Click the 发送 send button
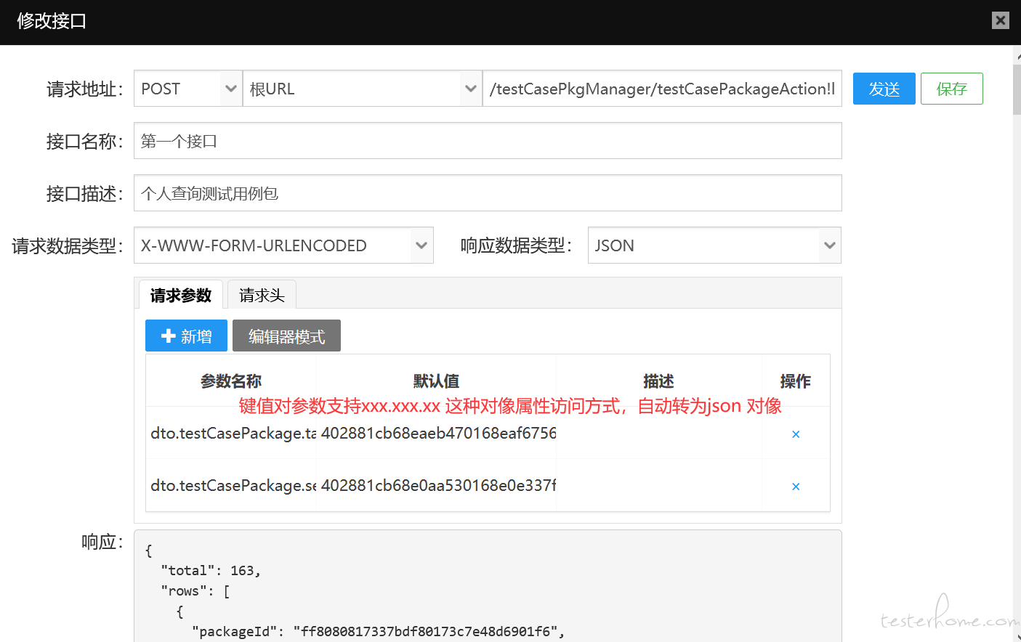This screenshot has height=642, width=1021. [x=884, y=89]
